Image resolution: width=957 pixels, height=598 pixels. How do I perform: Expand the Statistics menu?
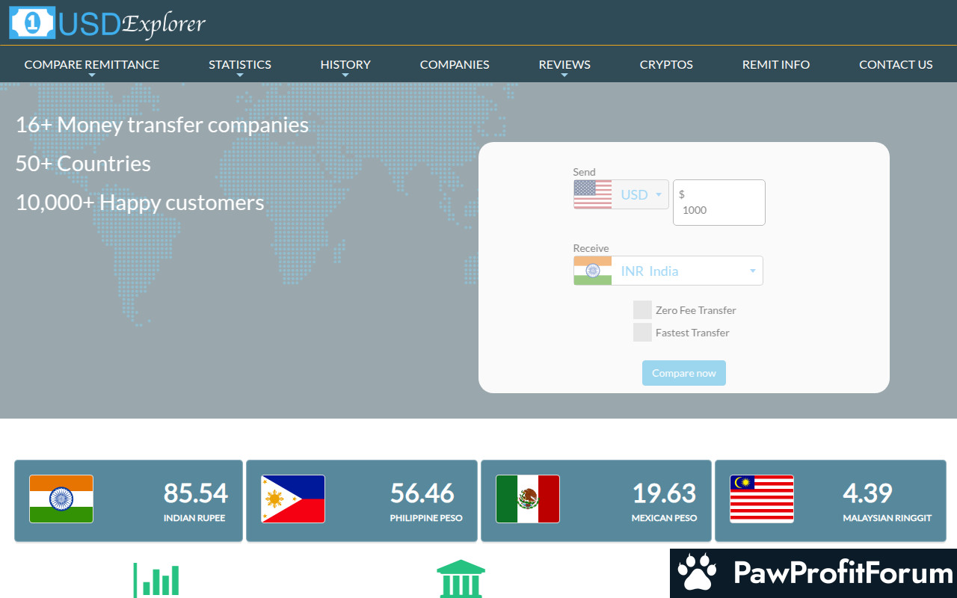[x=239, y=65]
